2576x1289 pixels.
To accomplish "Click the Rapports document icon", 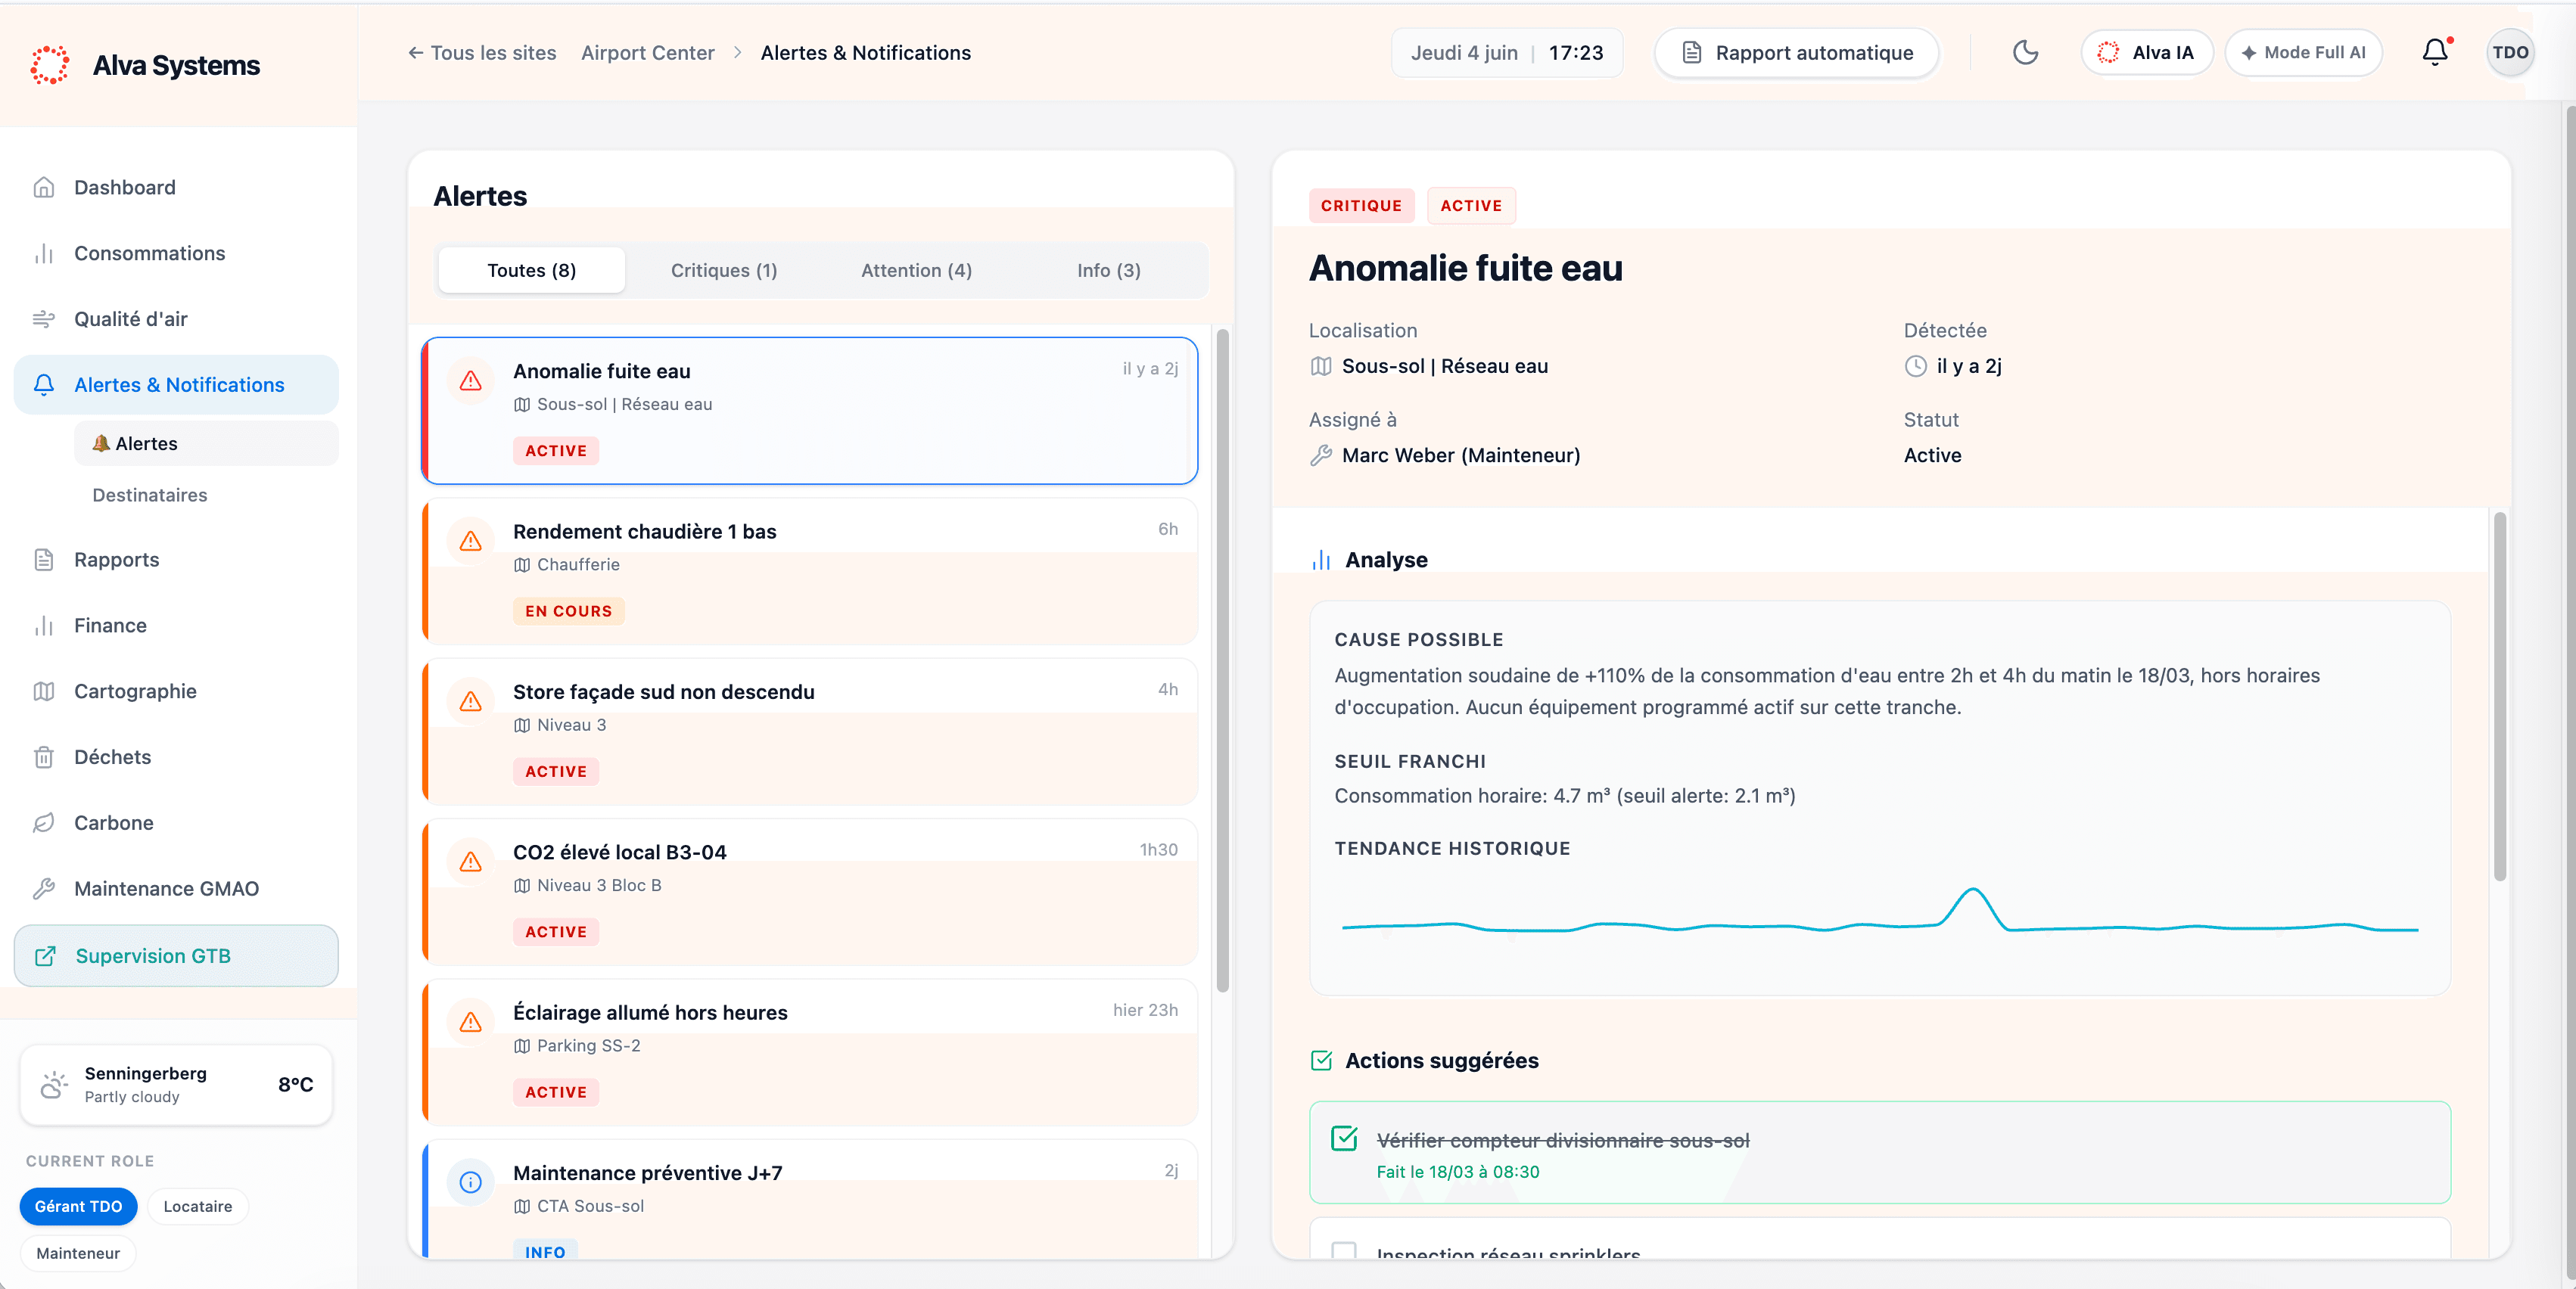I will pos(44,560).
